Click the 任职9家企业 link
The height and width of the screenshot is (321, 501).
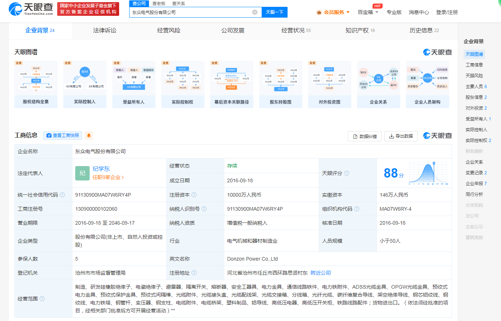coord(108,177)
